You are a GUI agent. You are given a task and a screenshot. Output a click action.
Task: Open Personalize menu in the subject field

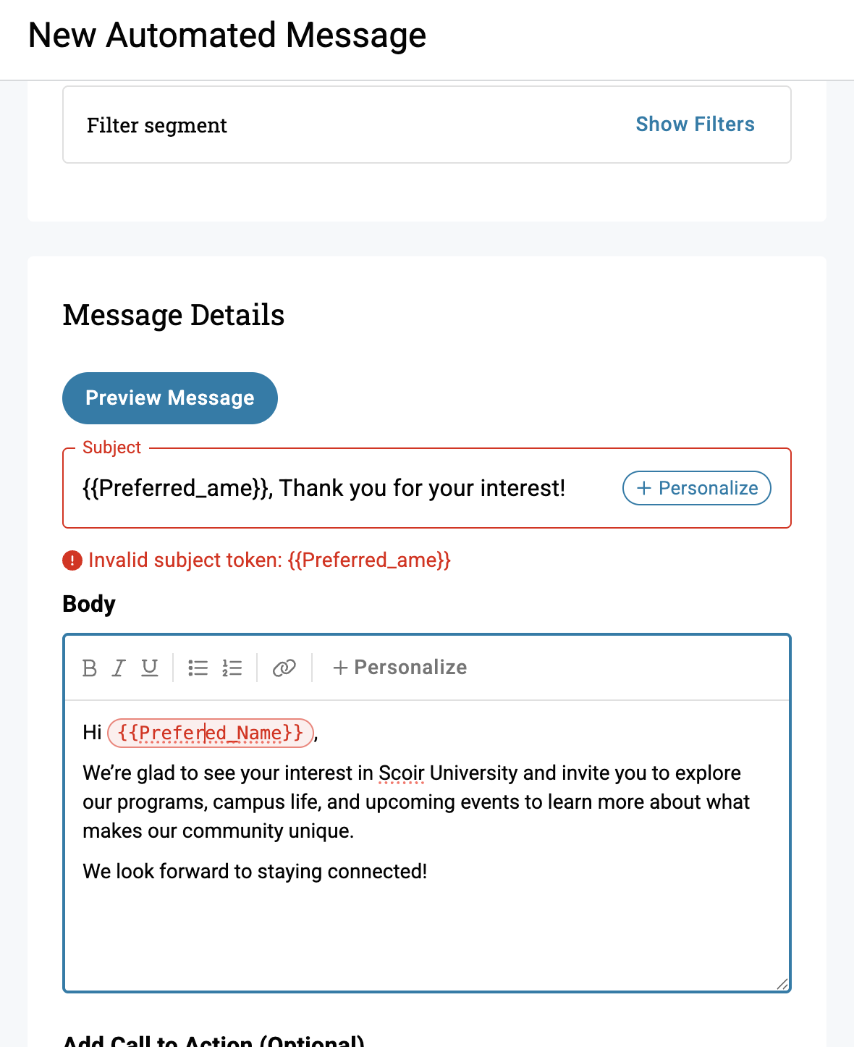[x=696, y=488]
